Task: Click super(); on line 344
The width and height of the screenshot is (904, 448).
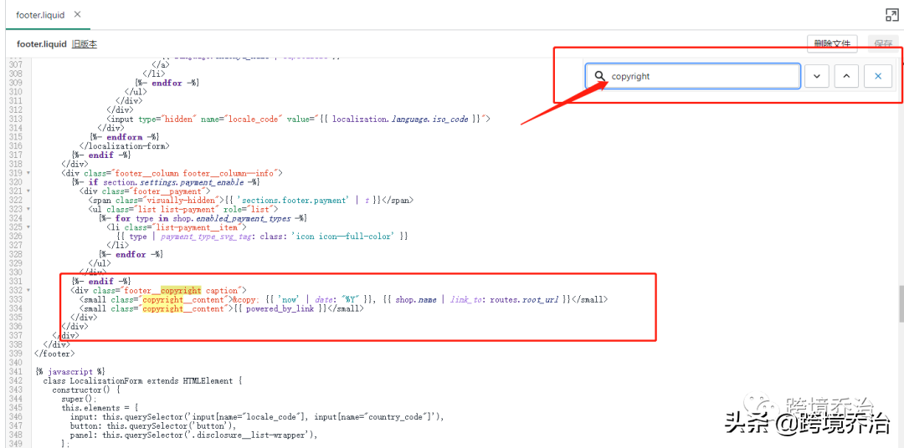Action: [79, 399]
